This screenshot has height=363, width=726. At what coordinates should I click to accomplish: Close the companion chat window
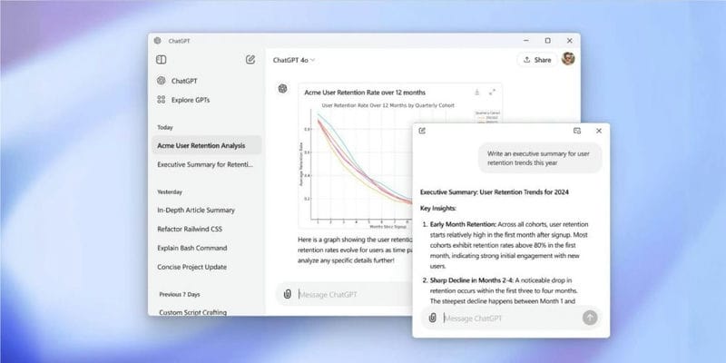click(x=599, y=131)
